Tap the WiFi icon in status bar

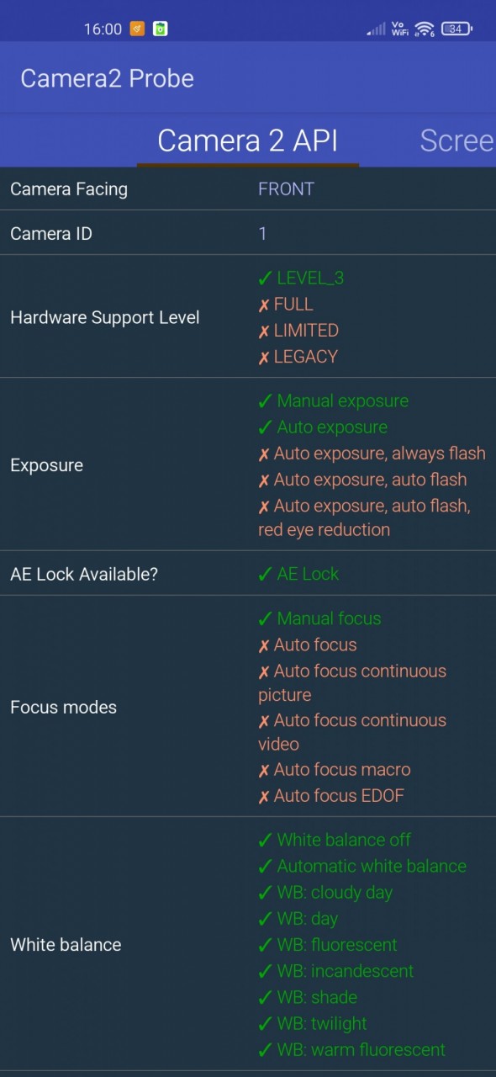click(x=425, y=29)
